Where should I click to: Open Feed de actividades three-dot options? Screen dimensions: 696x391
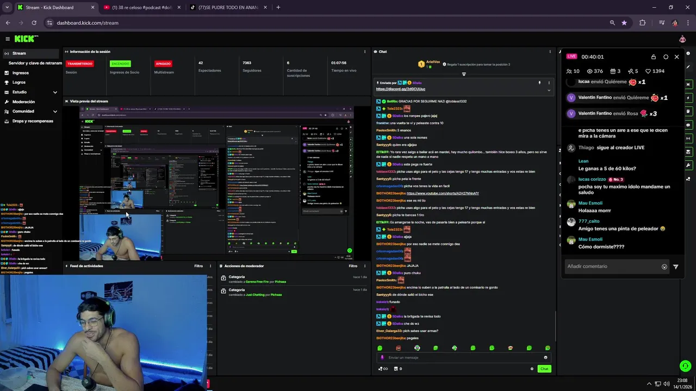click(x=212, y=266)
